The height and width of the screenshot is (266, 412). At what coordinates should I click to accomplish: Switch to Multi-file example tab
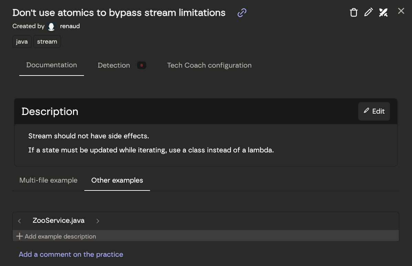coord(49,180)
